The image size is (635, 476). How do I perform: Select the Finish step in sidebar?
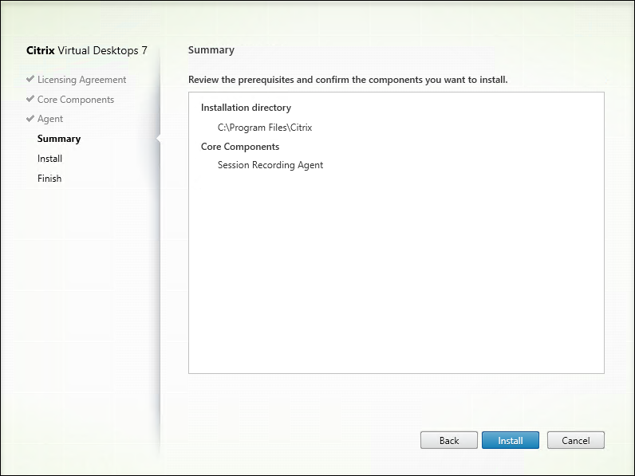point(49,179)
